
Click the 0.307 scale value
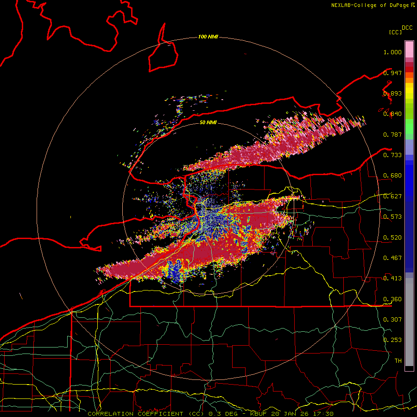point(392,320)
